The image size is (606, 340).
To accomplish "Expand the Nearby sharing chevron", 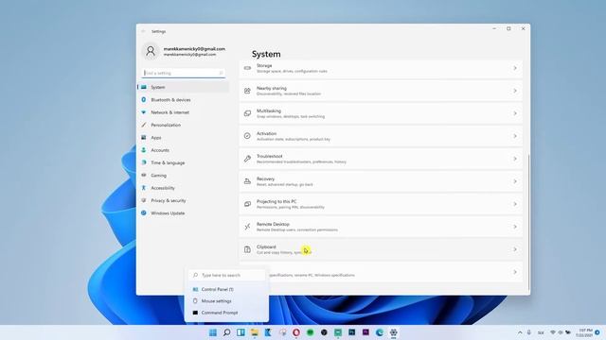I will [515, 91].
